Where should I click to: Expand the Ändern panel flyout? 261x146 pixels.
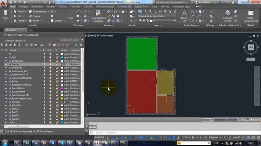109,25
